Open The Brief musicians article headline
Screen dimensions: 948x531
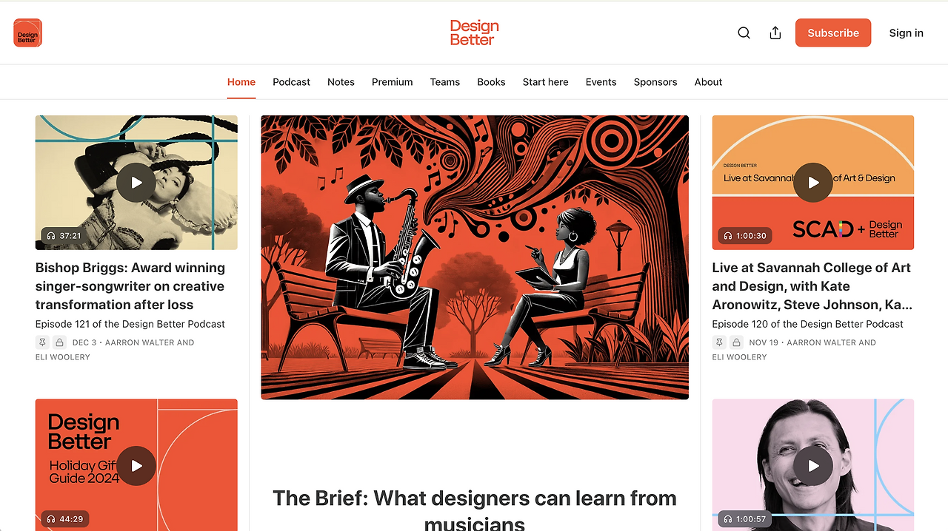(475, 510)
